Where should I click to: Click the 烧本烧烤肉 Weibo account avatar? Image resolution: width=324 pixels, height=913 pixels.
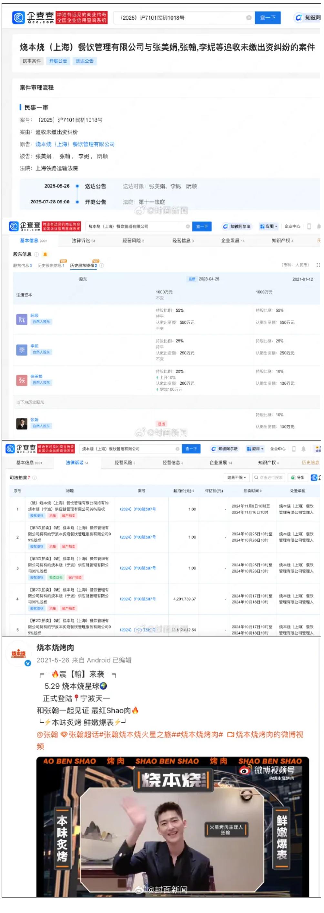19,654
